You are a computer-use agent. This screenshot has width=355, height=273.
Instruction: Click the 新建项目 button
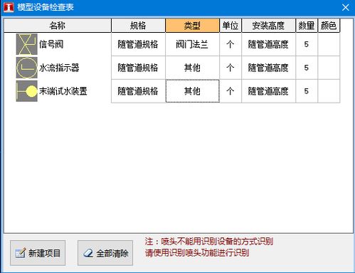point(38,253)
